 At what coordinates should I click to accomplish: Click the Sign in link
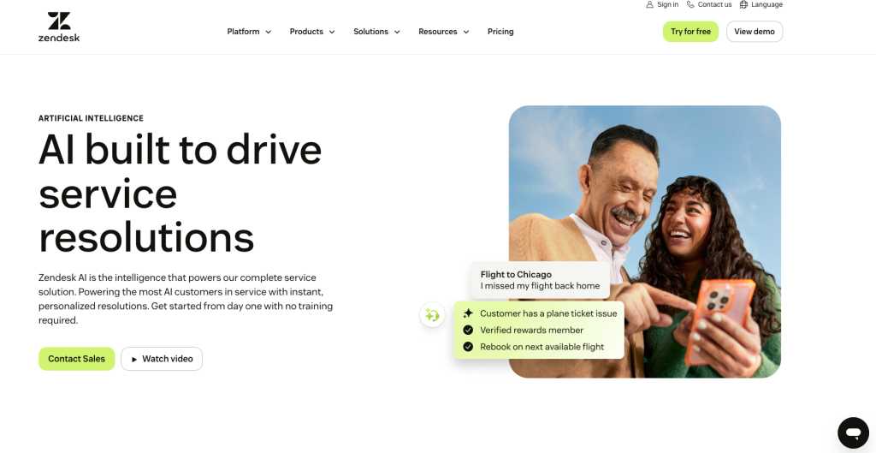(x=667, y=4)
